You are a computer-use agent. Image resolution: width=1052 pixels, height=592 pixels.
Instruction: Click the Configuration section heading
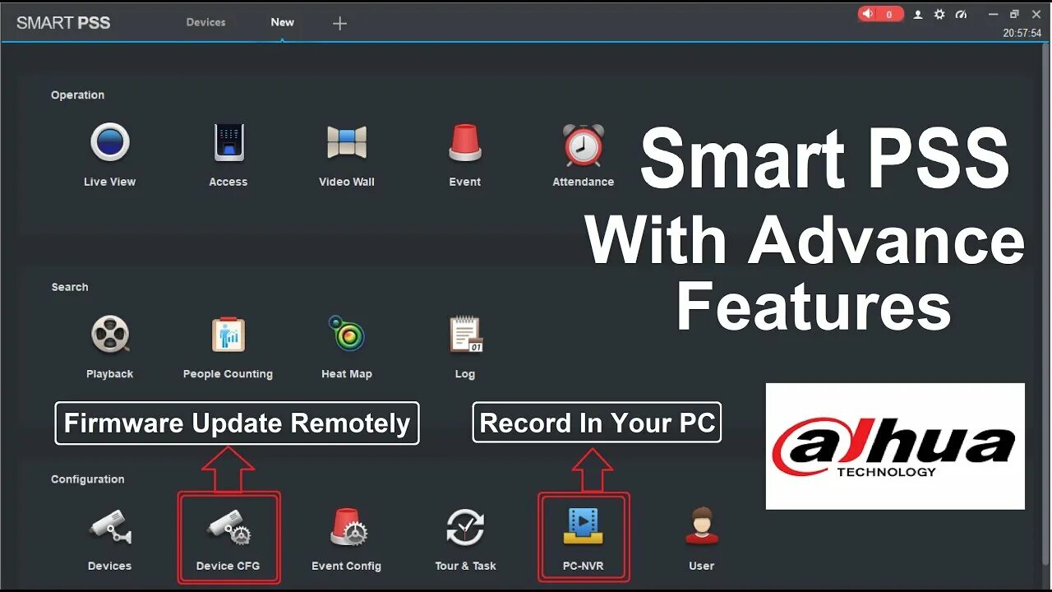coord(87,479)
